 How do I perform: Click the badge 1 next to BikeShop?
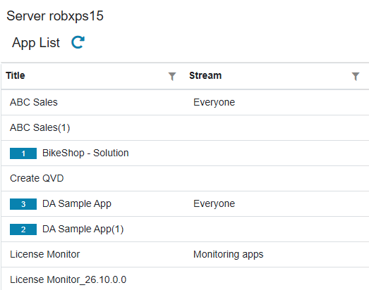[23, 153]
